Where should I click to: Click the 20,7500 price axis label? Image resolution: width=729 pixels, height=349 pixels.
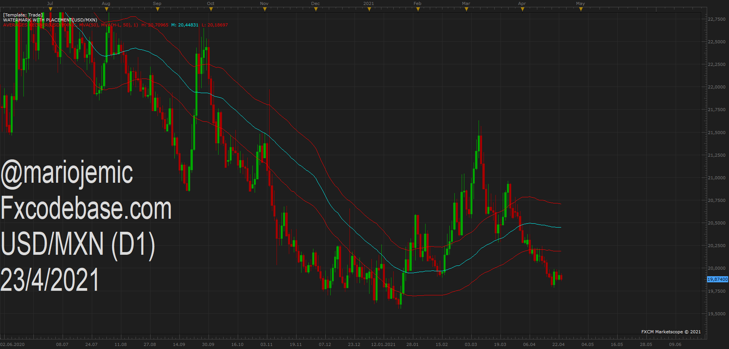tap(717, 200)
